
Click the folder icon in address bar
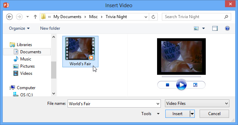[x=44, y=17]
